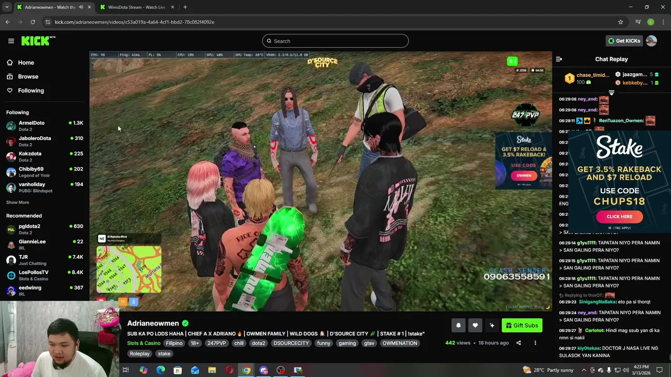Click the KICK logo
Image resolution: width=671 pixels, height=377 pixels.
(38, 41)
